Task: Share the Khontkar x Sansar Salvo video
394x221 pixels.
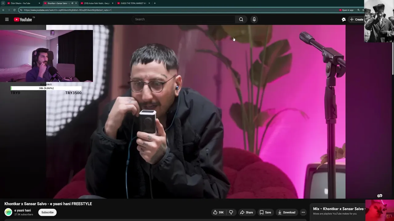Action: 246,212
